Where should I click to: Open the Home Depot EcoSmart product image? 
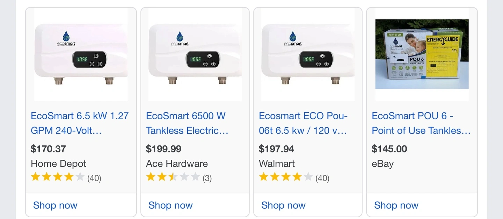pos(81,54)
